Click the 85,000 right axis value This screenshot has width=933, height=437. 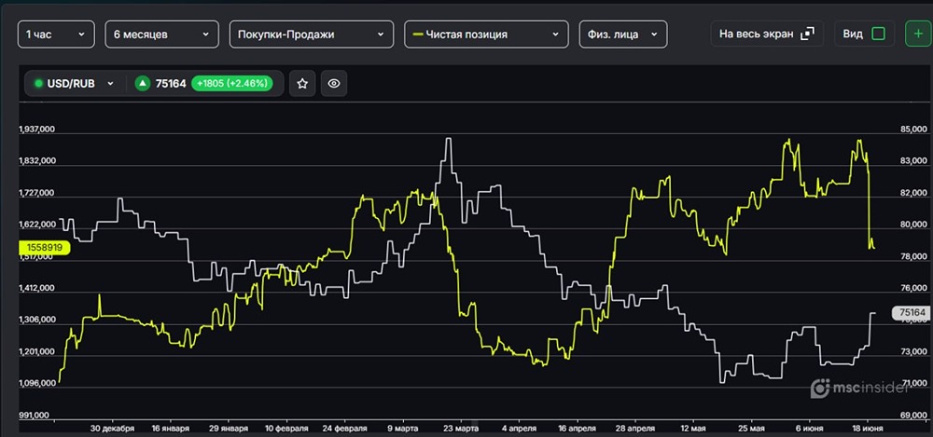[x=914, y=129]
